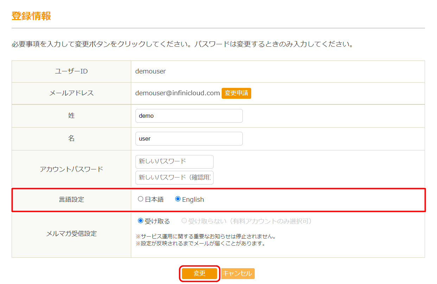Click the demouser@infinicloud.com email text
This screenshot has width=437, height=284.
[177, 93]
